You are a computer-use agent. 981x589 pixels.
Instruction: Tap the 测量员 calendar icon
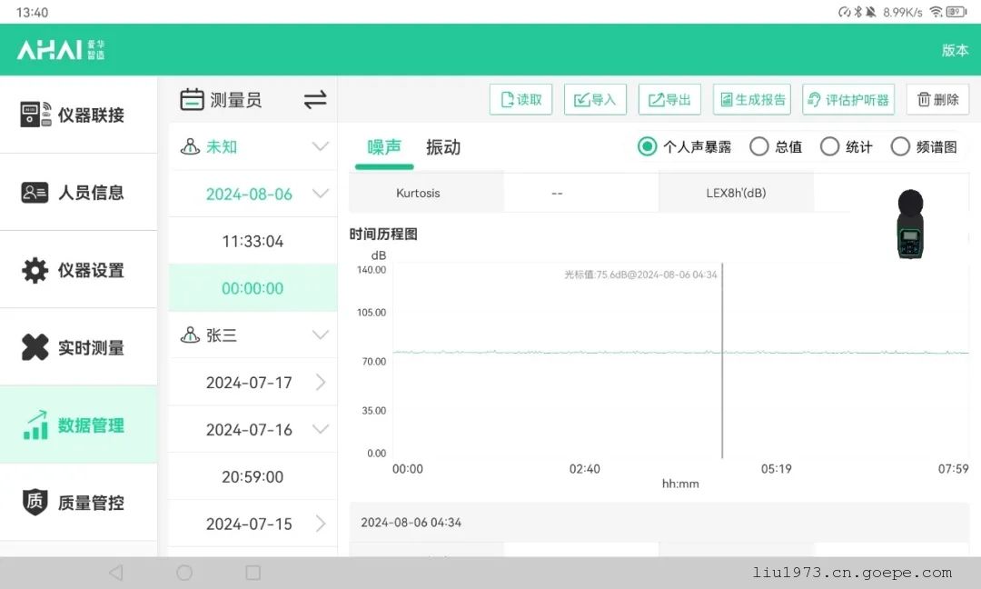tap(192, 100)
